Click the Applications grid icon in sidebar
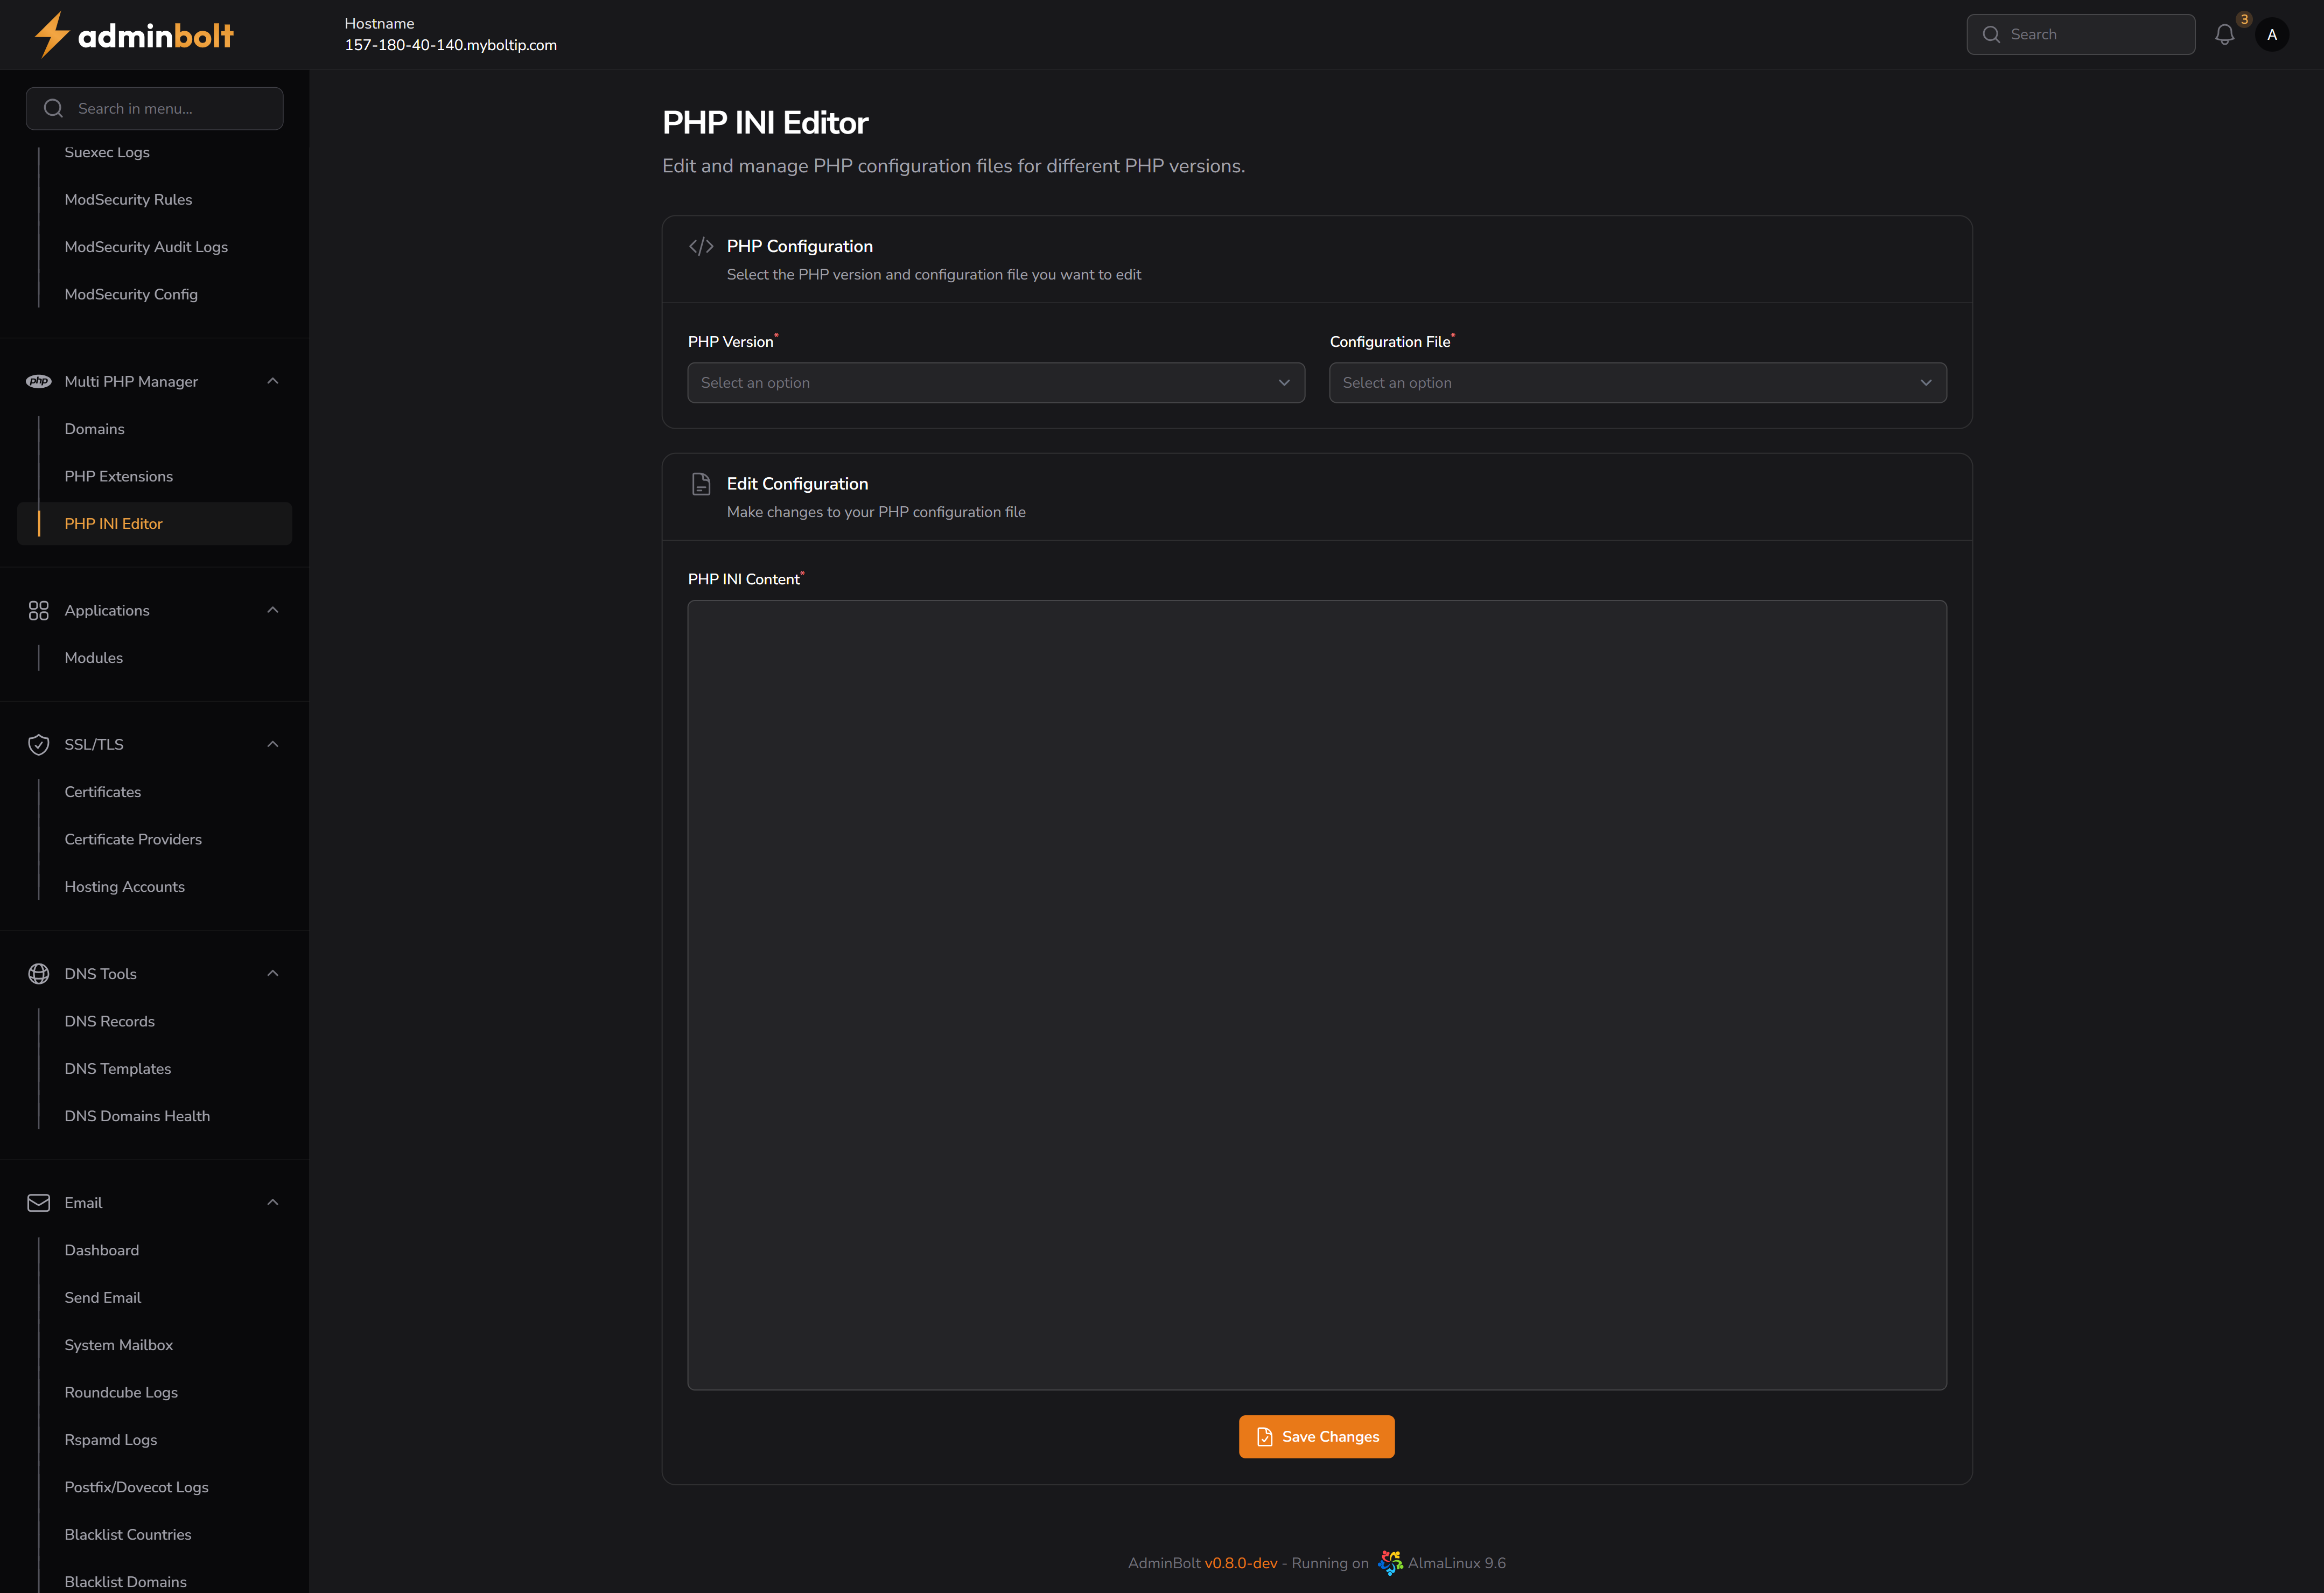 pyautogui.click(x=38, y=610)
